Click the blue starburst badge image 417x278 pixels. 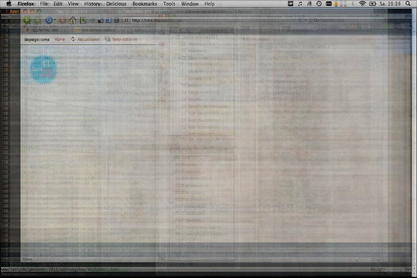tap(43, 69)
